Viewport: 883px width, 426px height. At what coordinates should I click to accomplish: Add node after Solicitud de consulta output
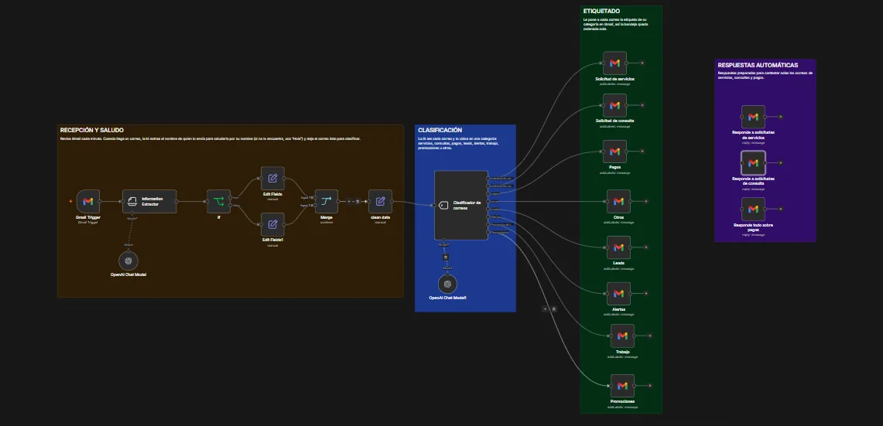pos(642,105)
